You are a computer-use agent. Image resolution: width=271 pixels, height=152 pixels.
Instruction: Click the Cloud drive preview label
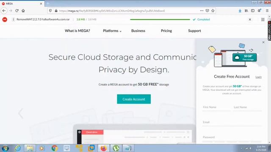pyautogui.click(x=92, y=132)
